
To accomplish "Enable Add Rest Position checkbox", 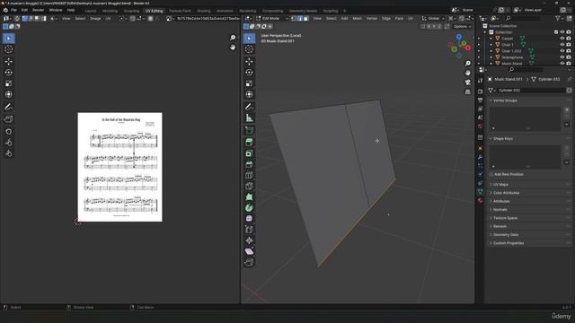I will (491, 174).
